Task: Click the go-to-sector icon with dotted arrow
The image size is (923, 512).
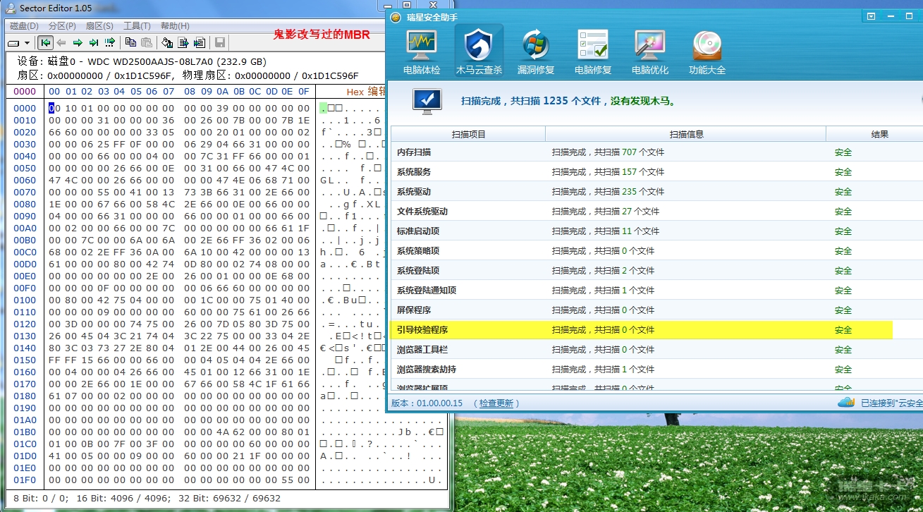Action: [110, 43]
